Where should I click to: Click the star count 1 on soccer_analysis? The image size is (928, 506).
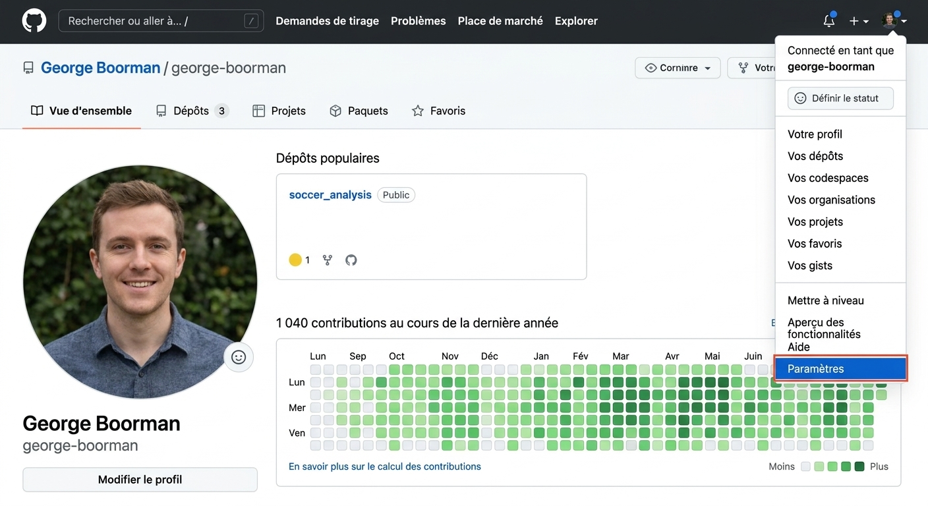click(x=307, y=260)
